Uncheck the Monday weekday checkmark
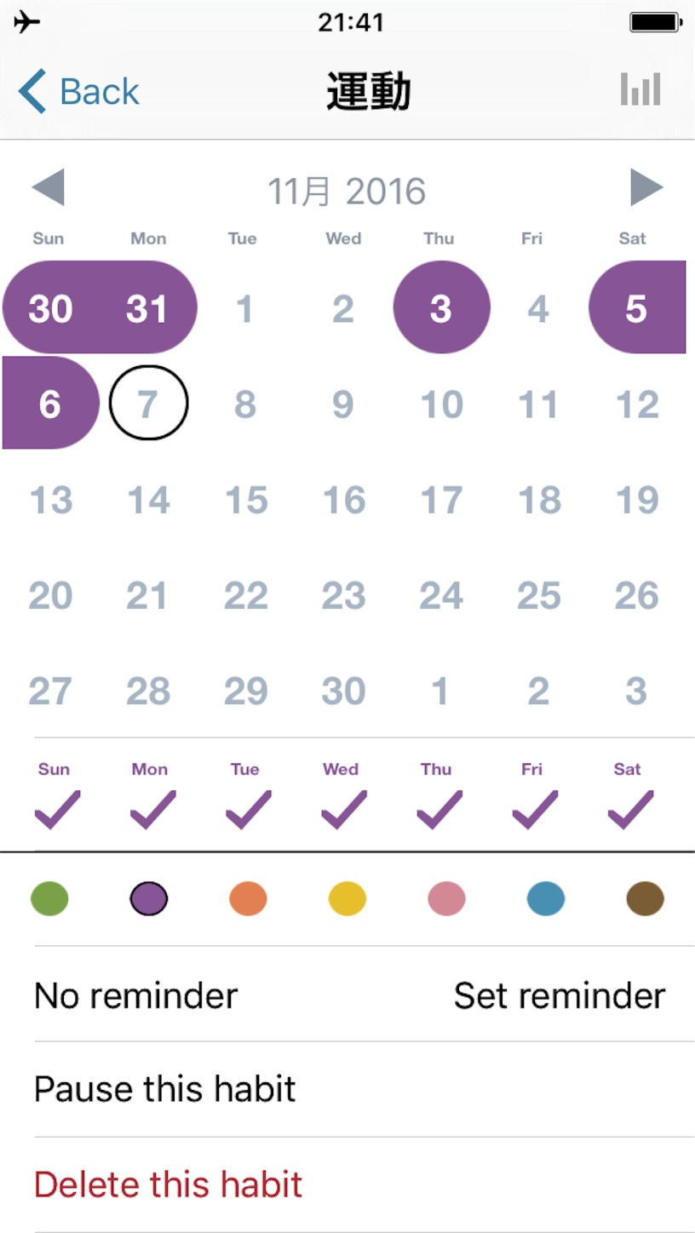695x1233 pixels. pos(152,810)
